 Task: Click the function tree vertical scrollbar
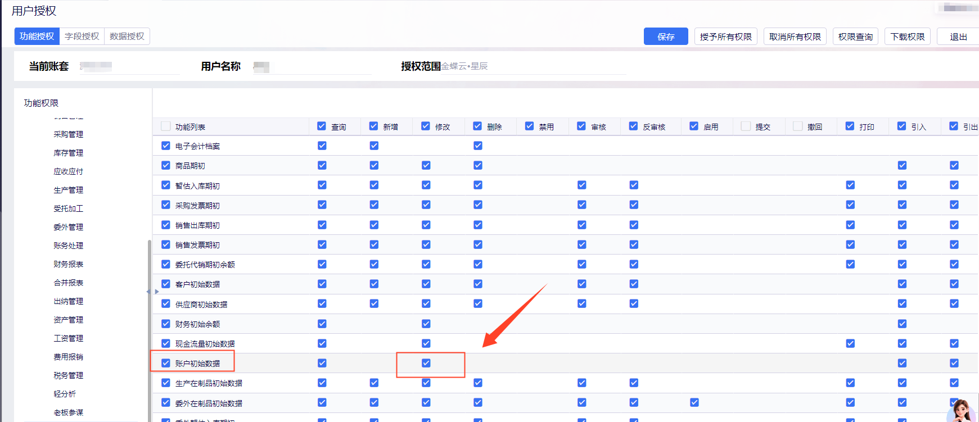pos(149,330)
